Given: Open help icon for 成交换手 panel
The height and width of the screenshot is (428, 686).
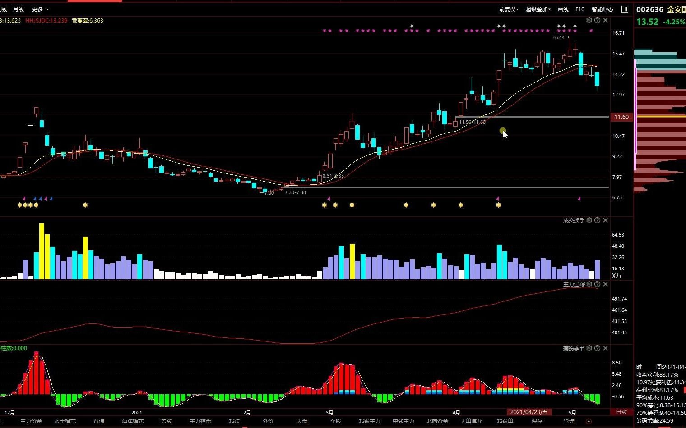Looking at the screenshot, I should 598,220.
